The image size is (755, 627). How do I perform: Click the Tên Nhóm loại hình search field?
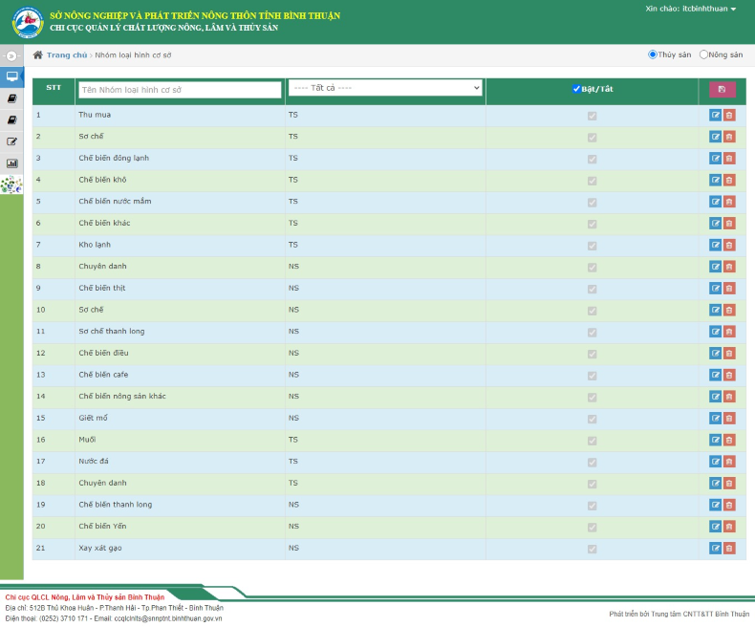click(180, 90)
